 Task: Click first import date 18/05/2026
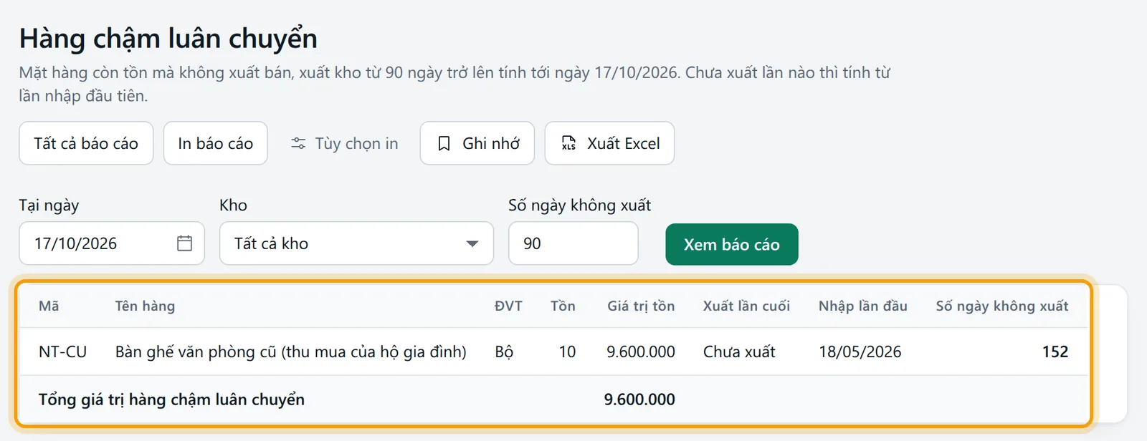coord(860,352)
